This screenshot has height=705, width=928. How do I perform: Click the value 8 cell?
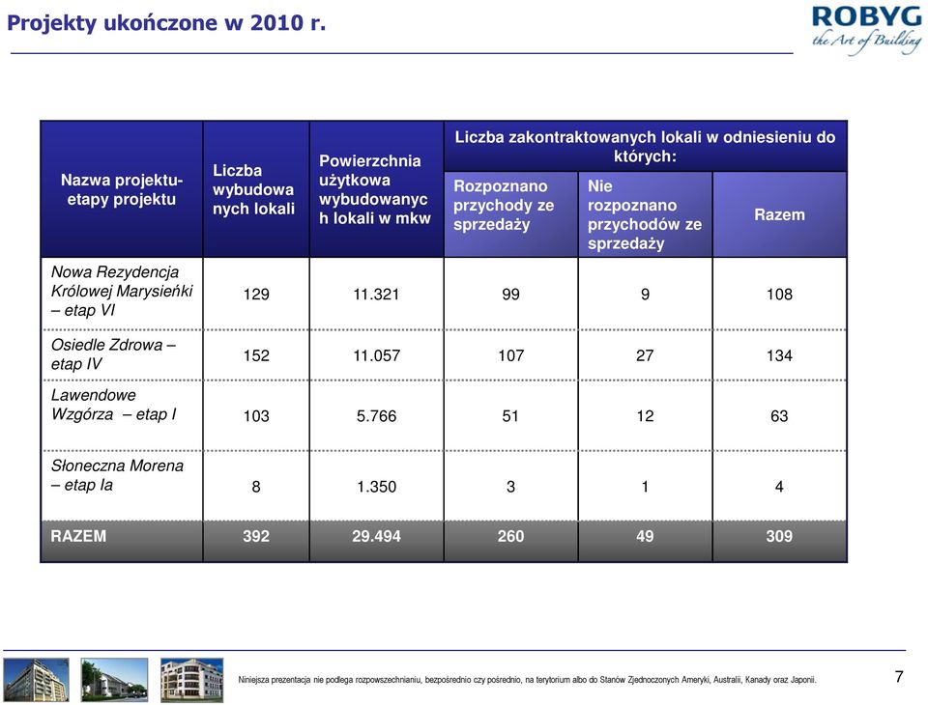[x=256, y=486]
